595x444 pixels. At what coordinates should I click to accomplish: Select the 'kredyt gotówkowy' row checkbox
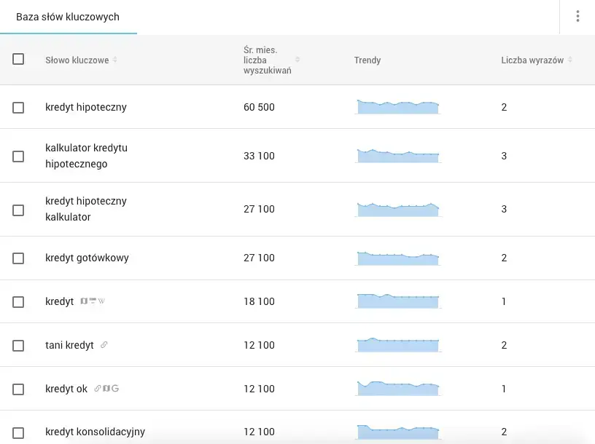click(x=18, y=258)
